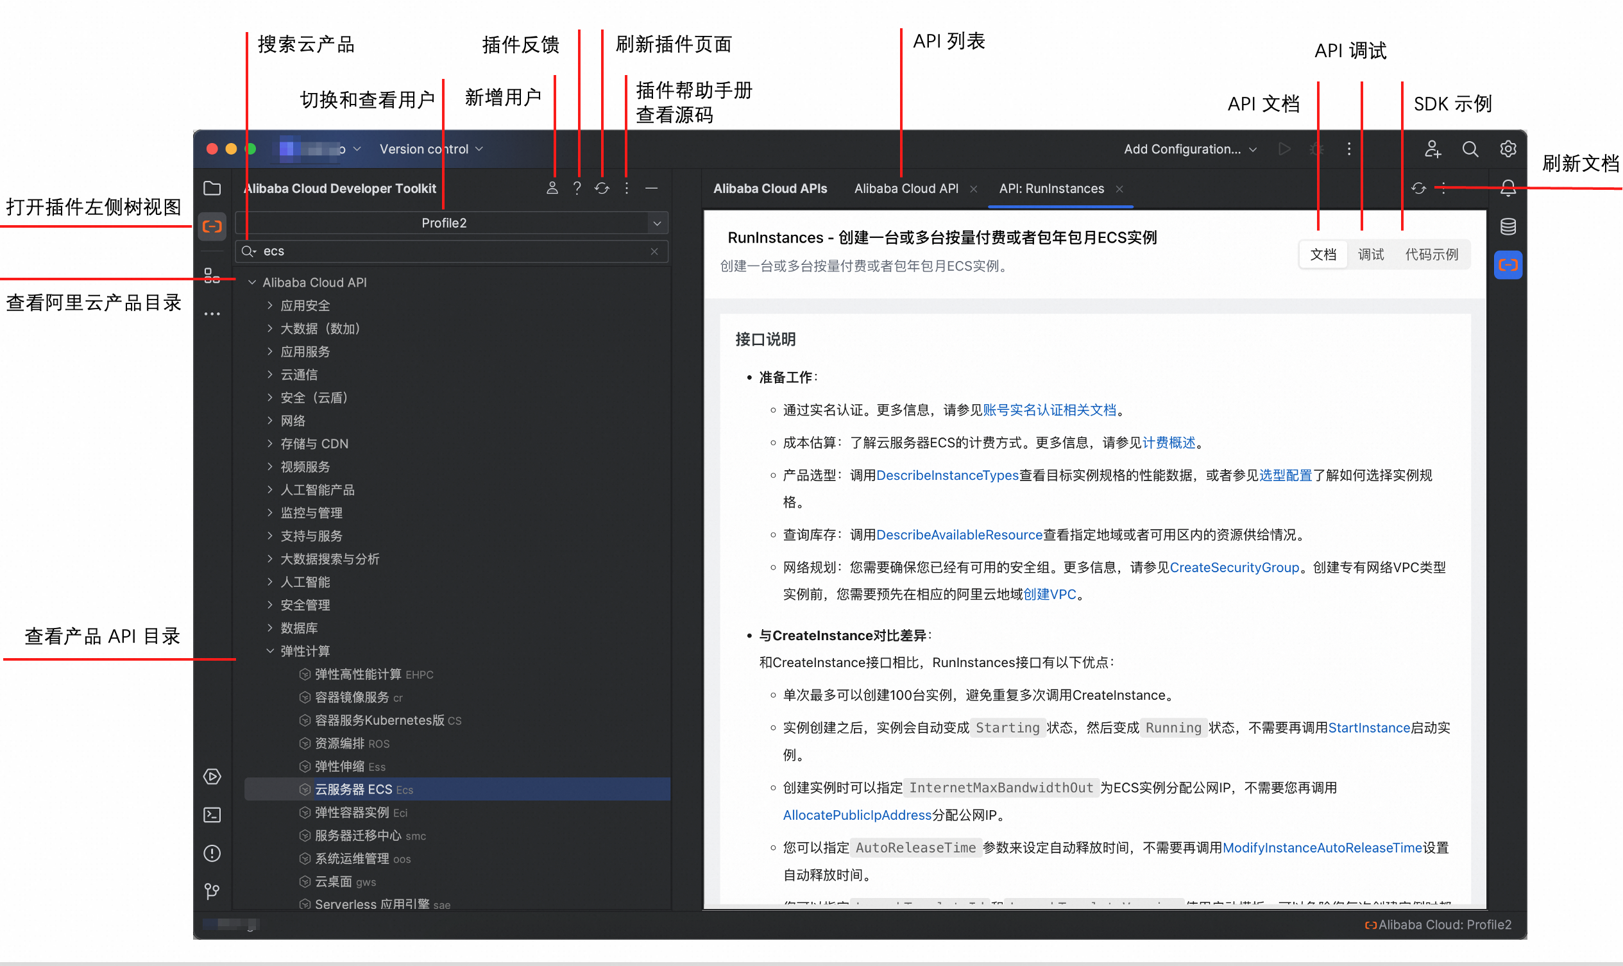Open the DescribeInstanceTypes link

[x=947, y=476]
